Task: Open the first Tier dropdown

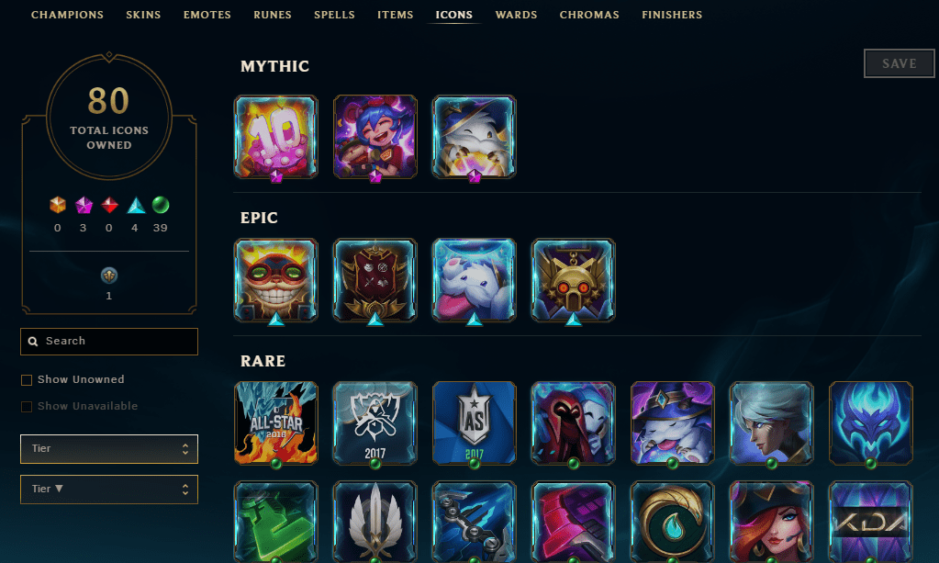Action: pos(109,448)
